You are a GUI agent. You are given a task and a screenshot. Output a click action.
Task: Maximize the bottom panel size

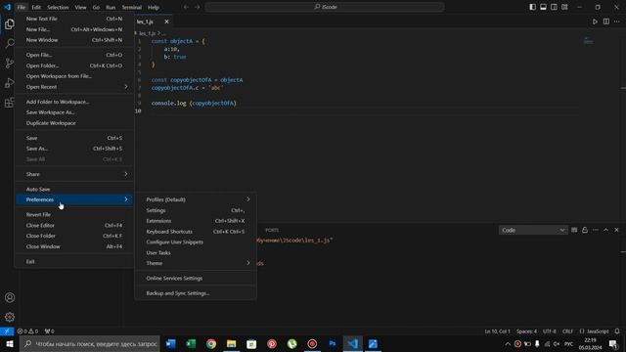click(x=606, y=231)
